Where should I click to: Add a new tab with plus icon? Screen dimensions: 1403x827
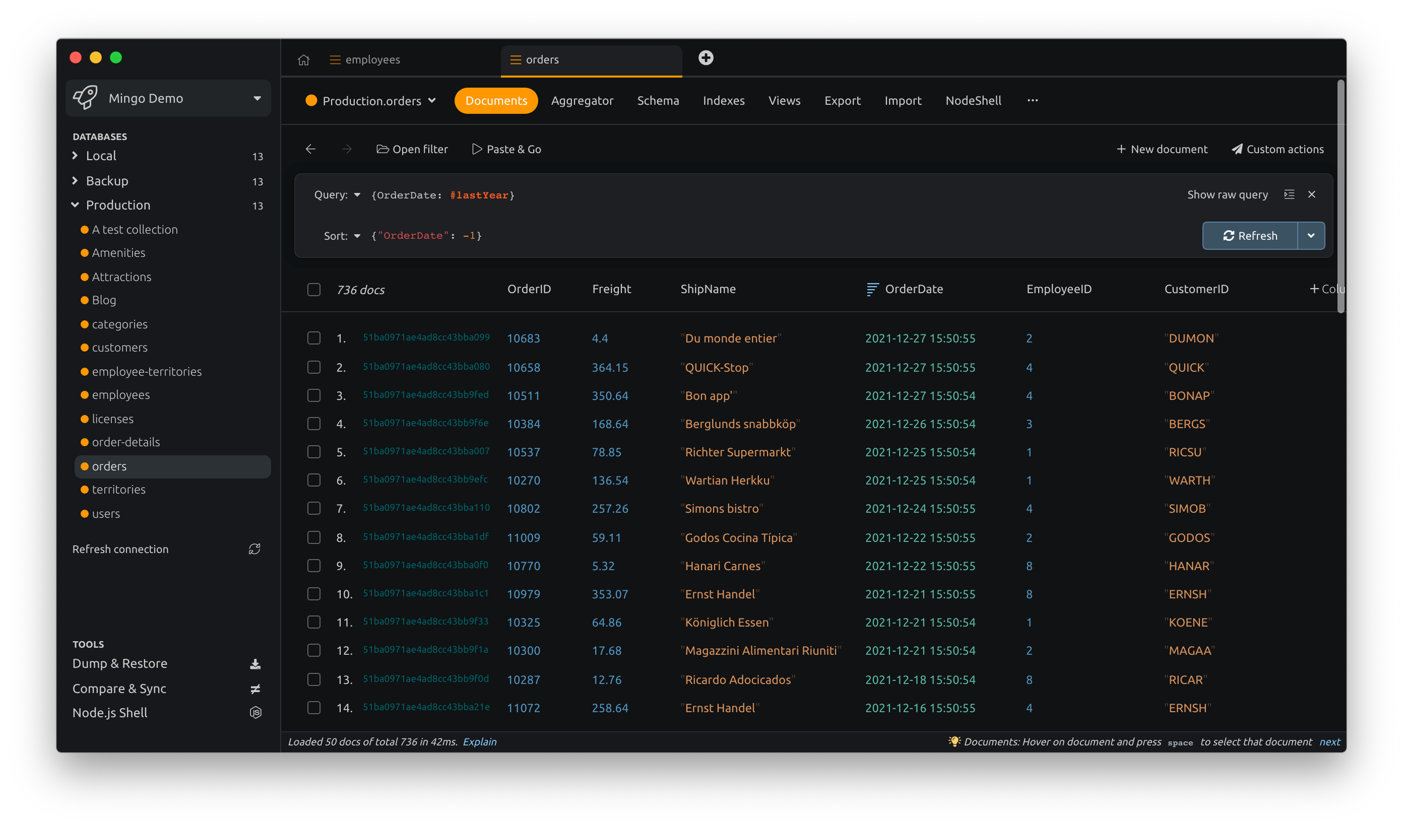pos(706,58)
